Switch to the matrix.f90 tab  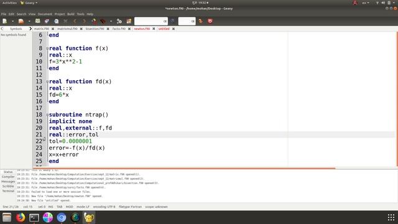(x=42, y=29)
